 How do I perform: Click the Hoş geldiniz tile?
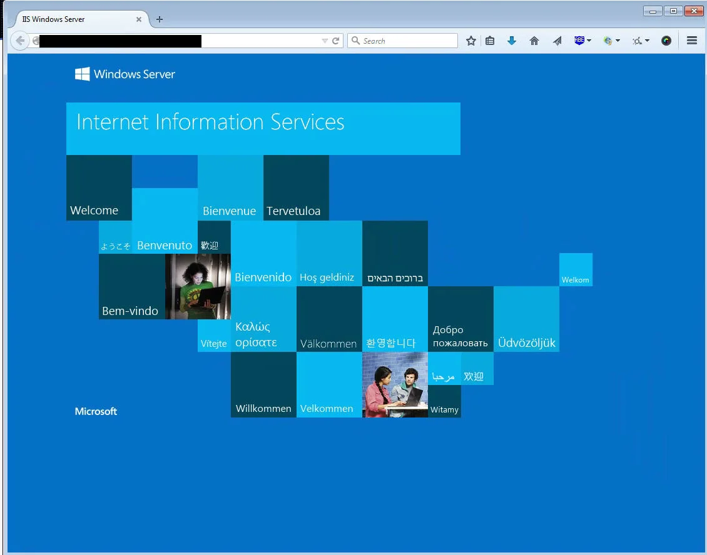[329, 254]
